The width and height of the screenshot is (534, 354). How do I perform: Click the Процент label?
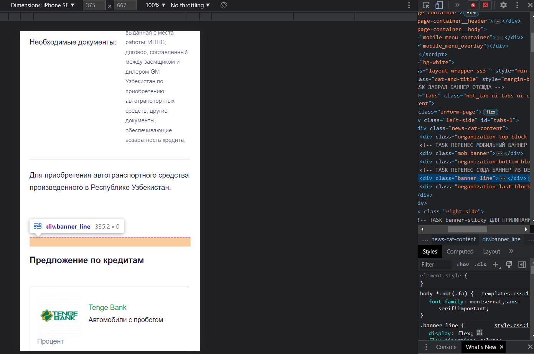click(50, 341)
